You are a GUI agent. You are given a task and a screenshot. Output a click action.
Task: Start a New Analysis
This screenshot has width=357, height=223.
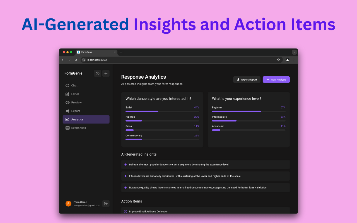(276, 80)
